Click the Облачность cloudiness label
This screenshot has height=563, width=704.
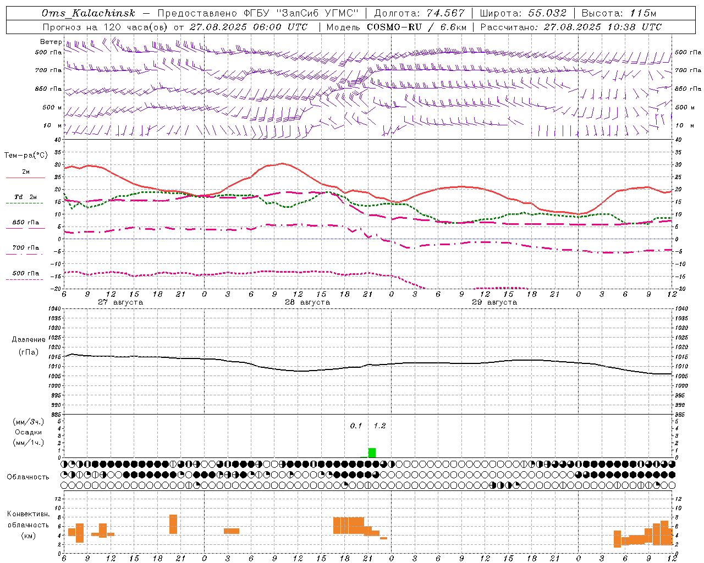[x=28, y=477]
